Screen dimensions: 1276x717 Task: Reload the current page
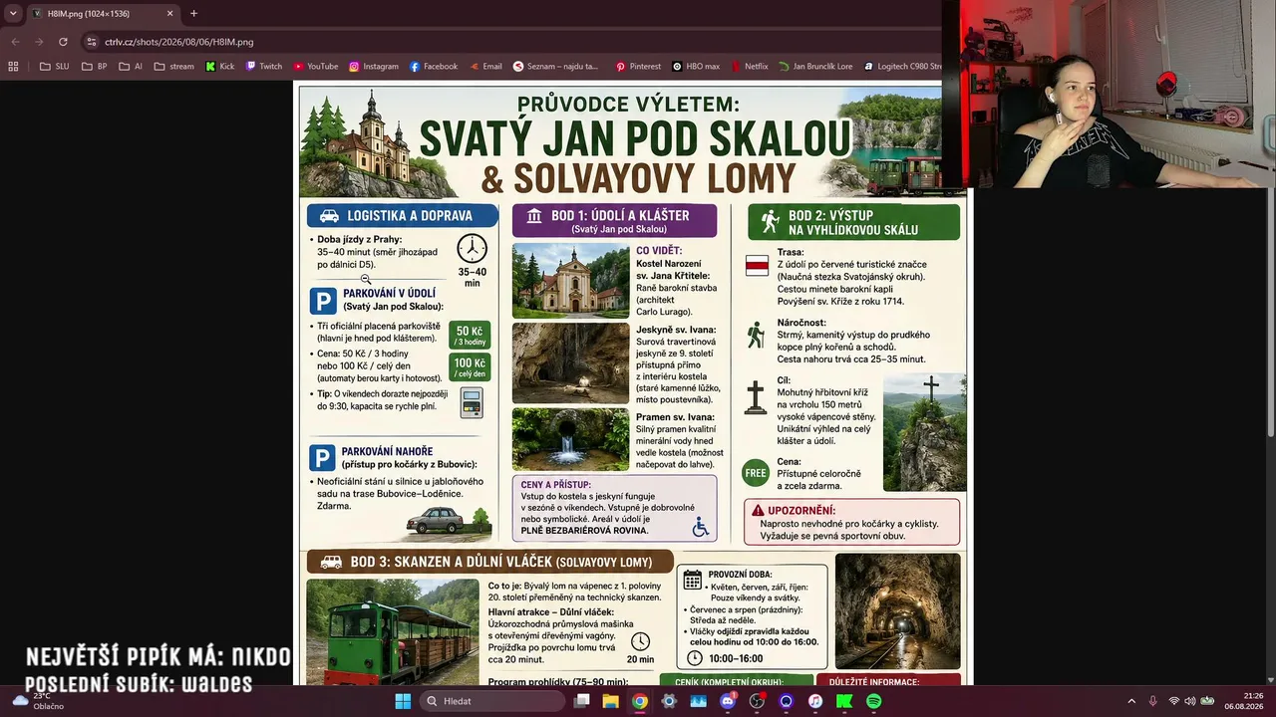[x=63, y=42]
